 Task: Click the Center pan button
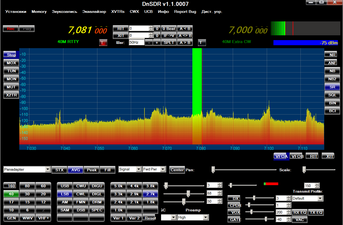tap(177, 170)
